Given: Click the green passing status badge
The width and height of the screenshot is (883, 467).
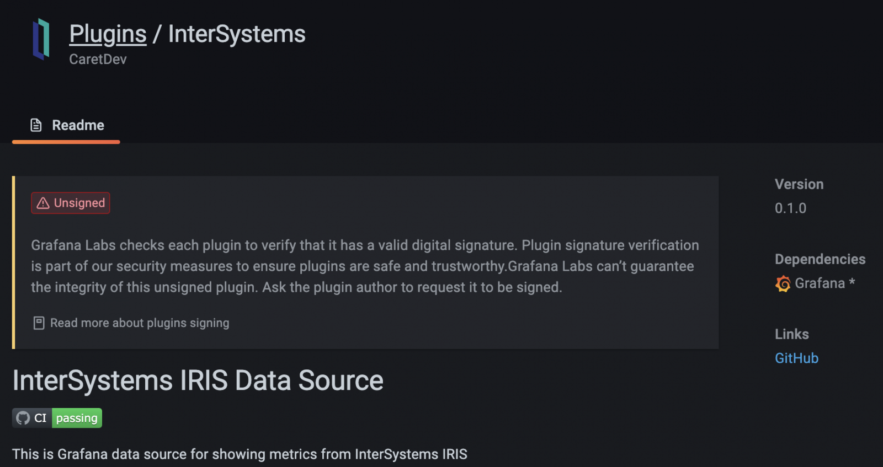Looking at the screenshot, I should 77,418.
